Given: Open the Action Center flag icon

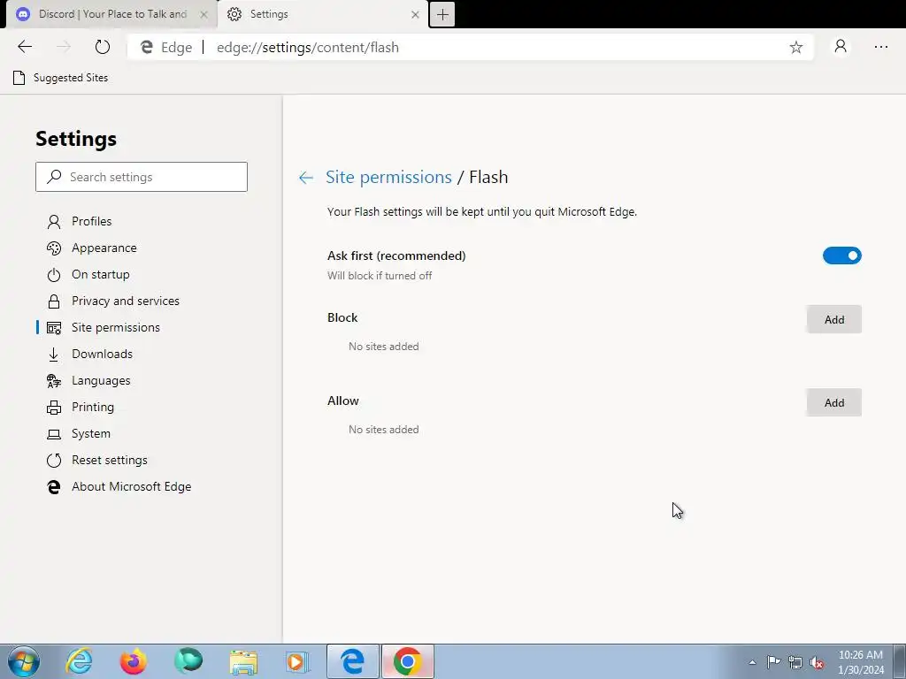Looking at the screenshot, I should click(773, 662).
